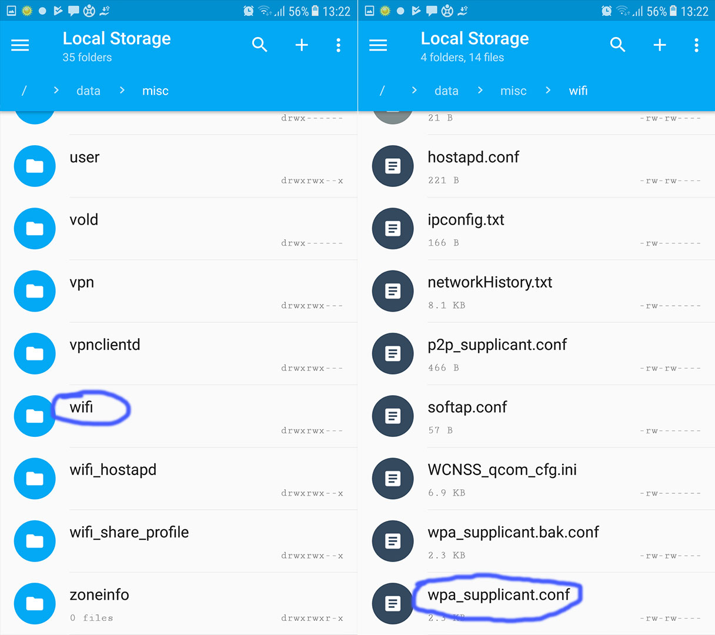Open networkHistory.txt file name
The height and width of the screenshot is (635, 715).
click(490, 282)
